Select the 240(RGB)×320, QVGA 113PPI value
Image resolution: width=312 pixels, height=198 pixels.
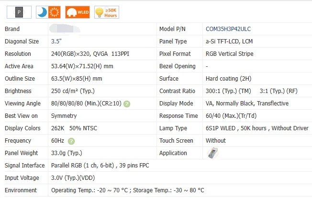coord(90,54)
